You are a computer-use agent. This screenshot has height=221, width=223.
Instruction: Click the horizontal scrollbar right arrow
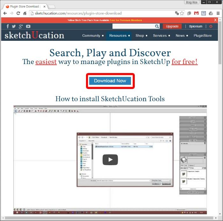pyautogui.click(x=216, y=218)
